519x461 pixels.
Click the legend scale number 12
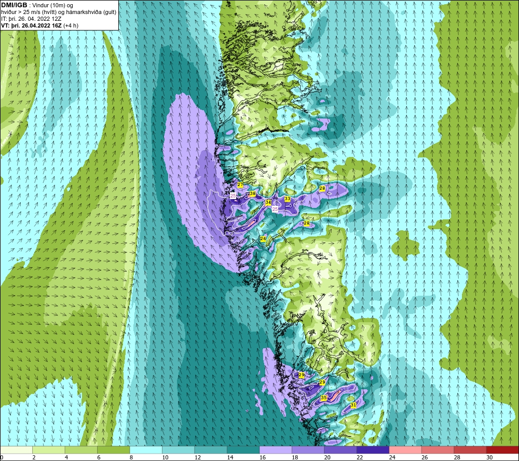point(198,457)
